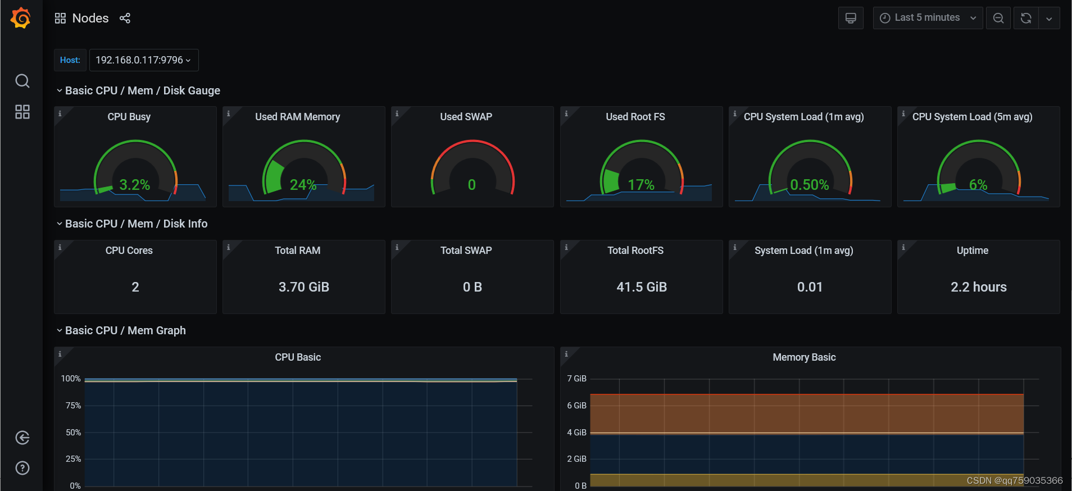
Task: Collapse the Basic CPU / Mem / Disk Info row
Action: tap(131, 224)
